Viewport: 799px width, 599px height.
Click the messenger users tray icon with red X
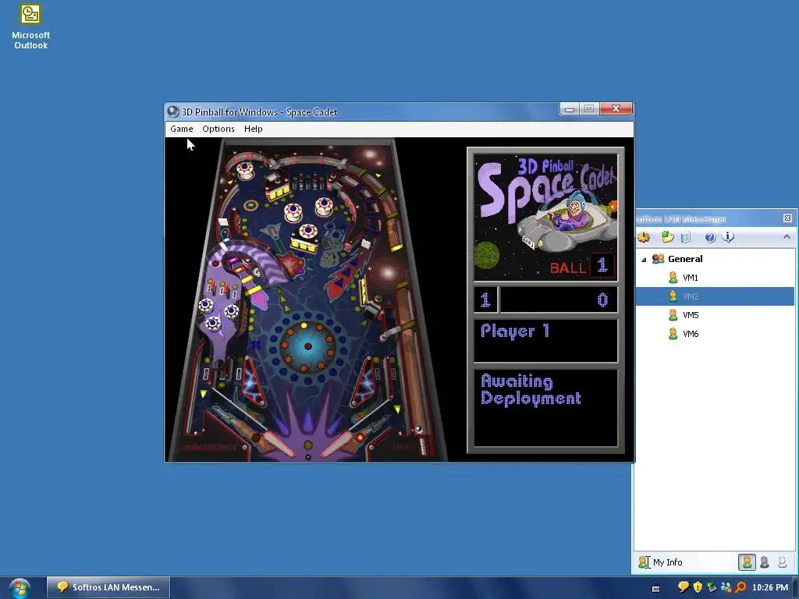click(x=726, y=587)
